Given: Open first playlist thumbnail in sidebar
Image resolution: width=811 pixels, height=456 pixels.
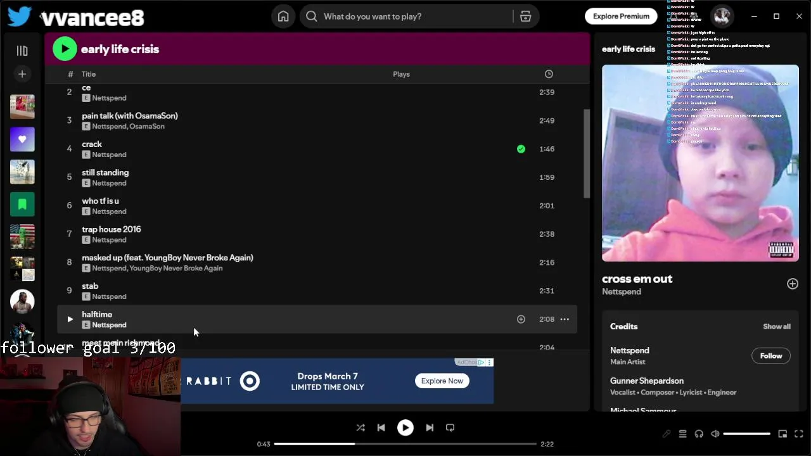Looking at the screenshot, I should [x=22, y=107].
